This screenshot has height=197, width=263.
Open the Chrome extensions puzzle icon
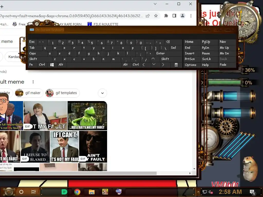point(166,16)
